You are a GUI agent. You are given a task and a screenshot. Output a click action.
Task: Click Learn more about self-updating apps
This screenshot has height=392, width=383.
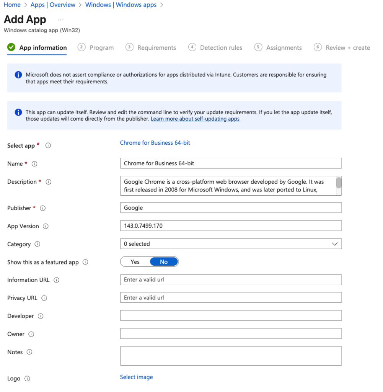click(x=195, y=119)
